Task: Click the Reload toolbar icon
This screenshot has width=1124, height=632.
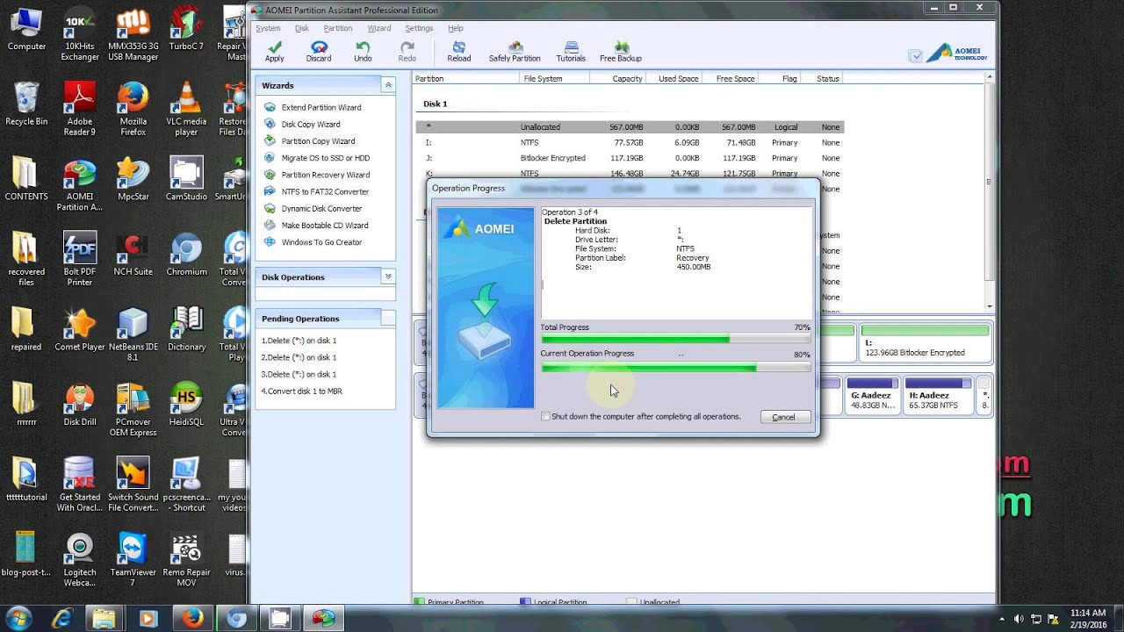Action: [x=458, y=51]
